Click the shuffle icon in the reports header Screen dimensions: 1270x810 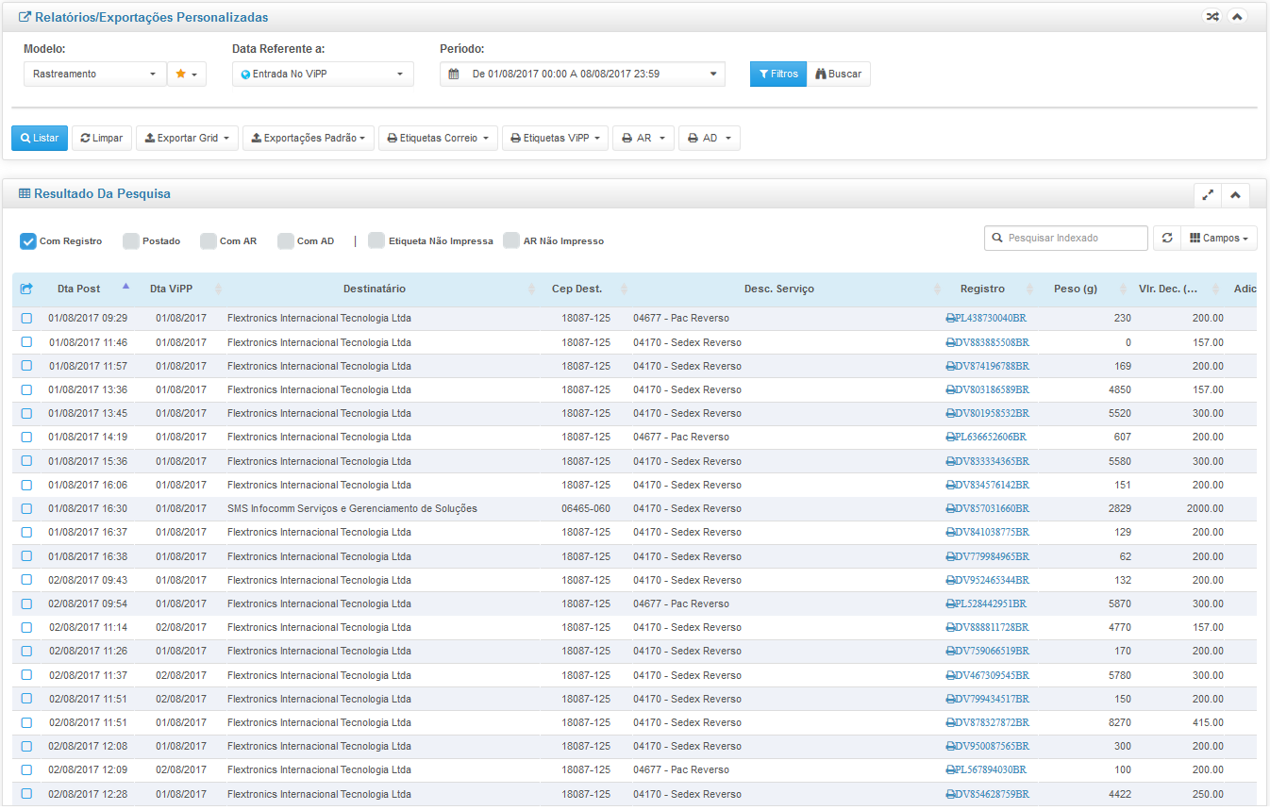coord(1212,17)
